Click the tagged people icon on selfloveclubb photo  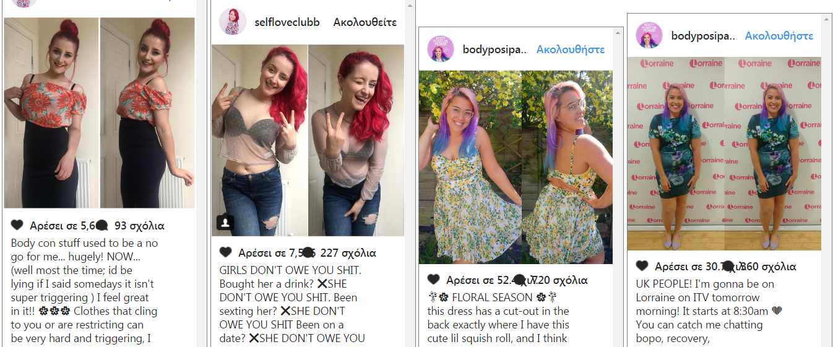[x=224, y=223]
